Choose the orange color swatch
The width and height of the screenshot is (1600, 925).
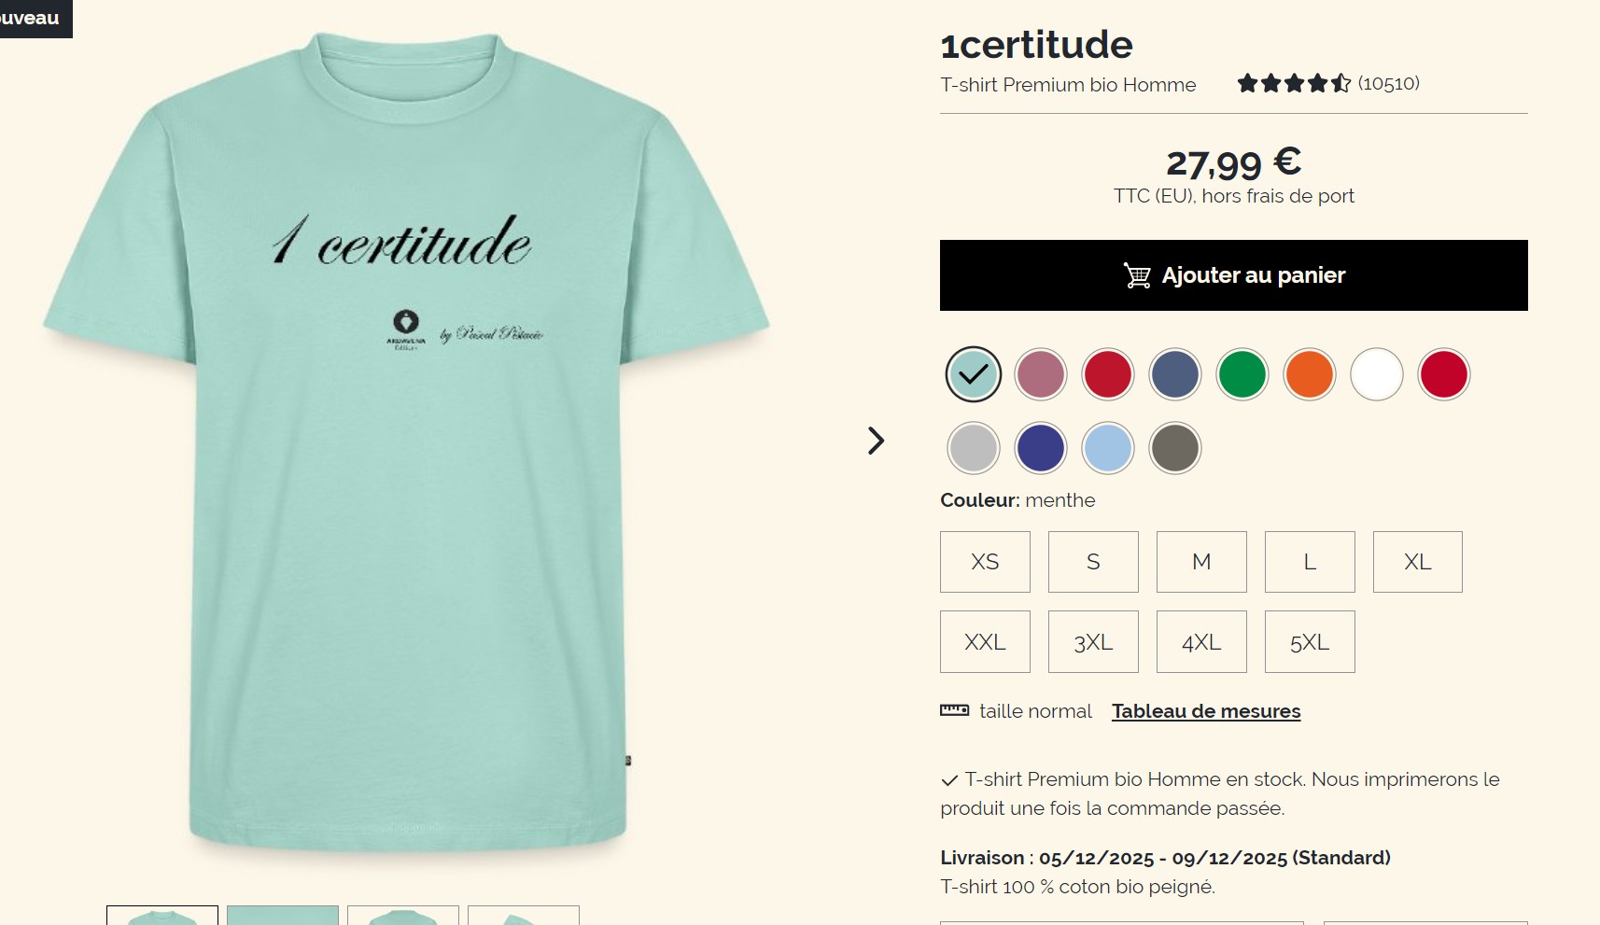(1310, 374)
